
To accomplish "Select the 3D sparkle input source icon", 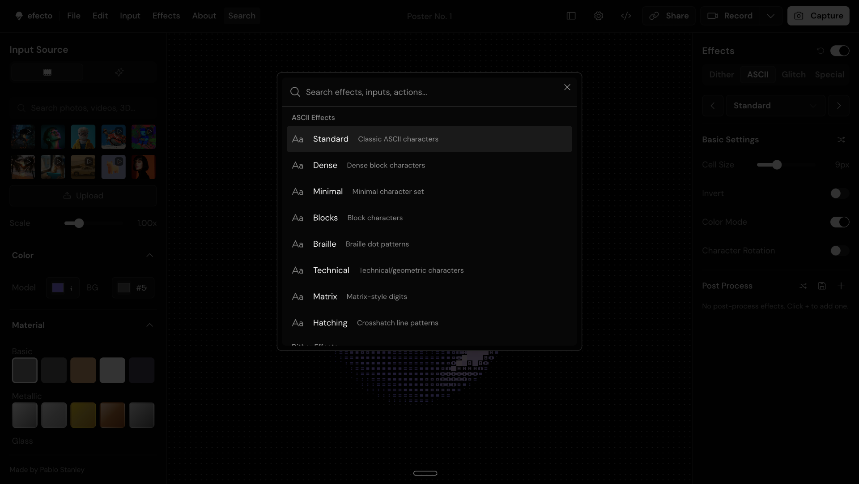I will [x=119, y=72].
